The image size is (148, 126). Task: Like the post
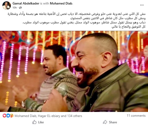pos(38,122)
